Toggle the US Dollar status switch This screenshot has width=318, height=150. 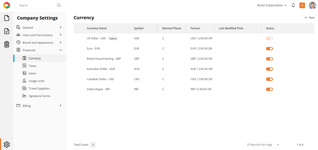[x=269, y=38]
